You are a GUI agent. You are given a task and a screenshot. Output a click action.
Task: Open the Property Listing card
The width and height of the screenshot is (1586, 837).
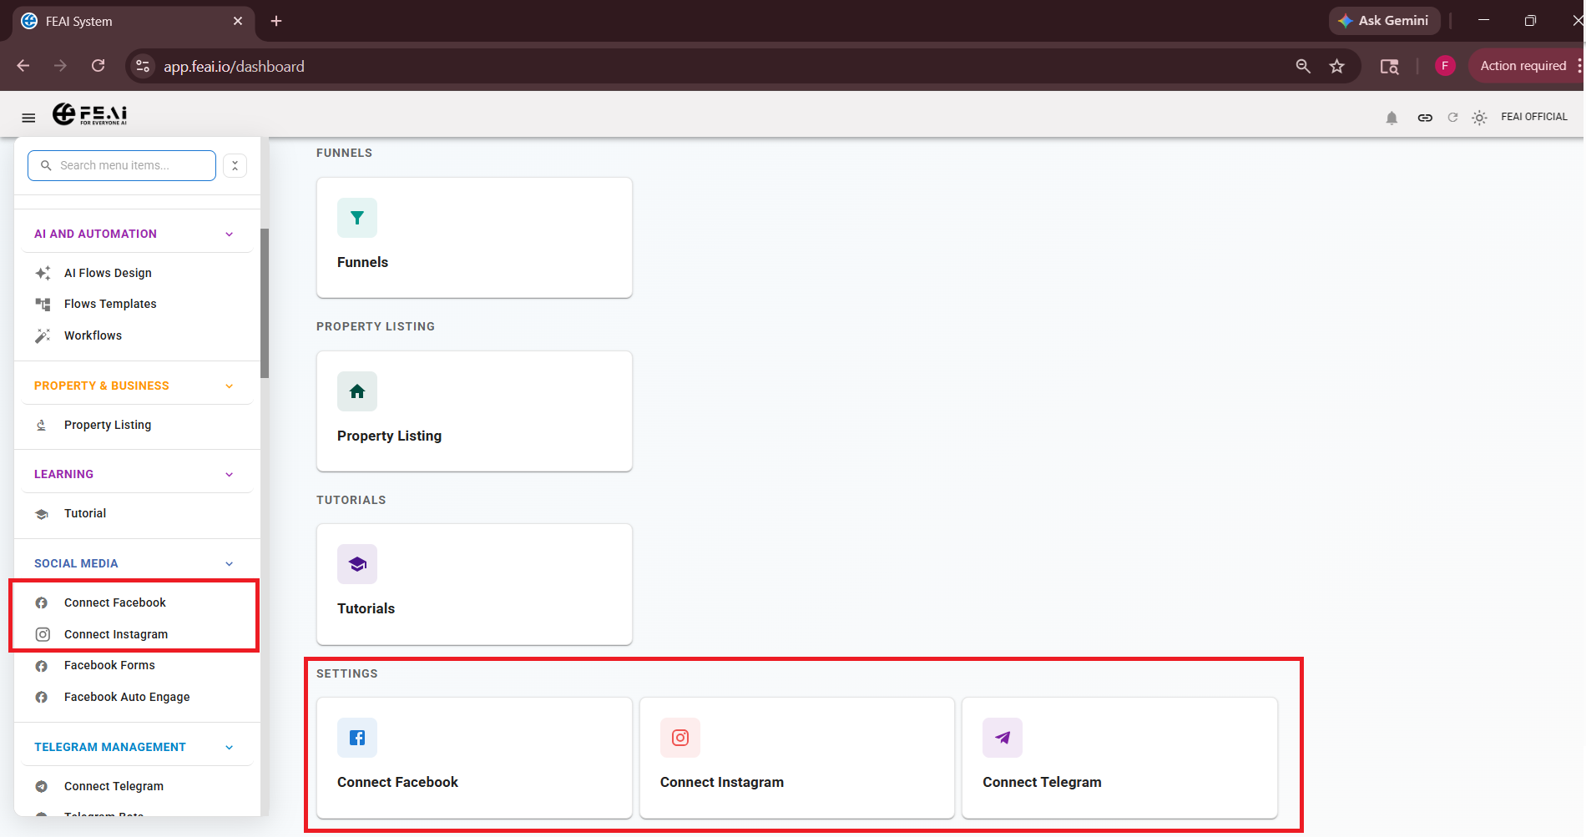pyautogui.click(x=474, y=411)
